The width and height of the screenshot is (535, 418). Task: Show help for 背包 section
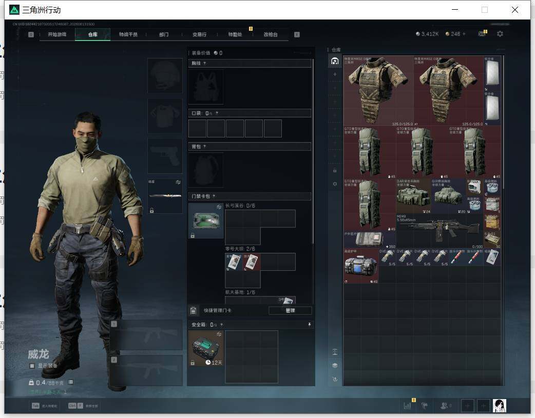[204, 147]
